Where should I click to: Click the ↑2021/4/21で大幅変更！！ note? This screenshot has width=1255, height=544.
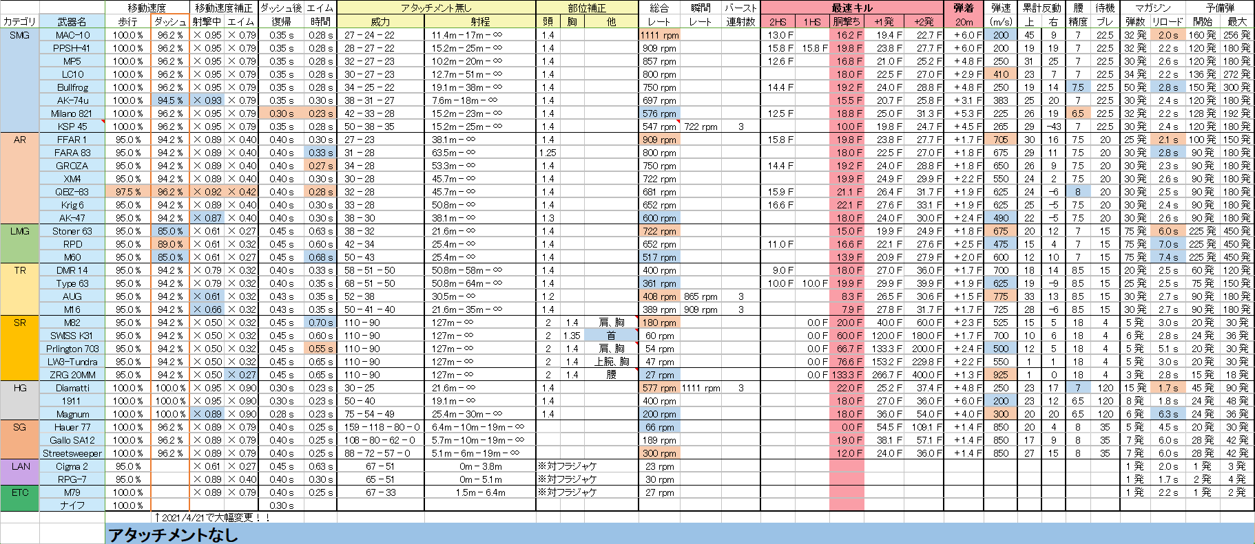212,517
